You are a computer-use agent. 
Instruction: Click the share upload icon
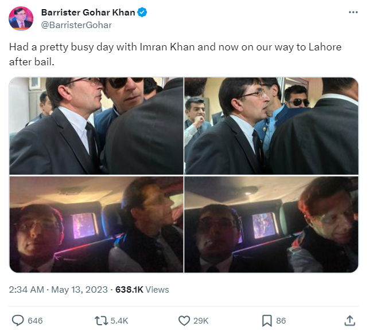pos(349,320)
